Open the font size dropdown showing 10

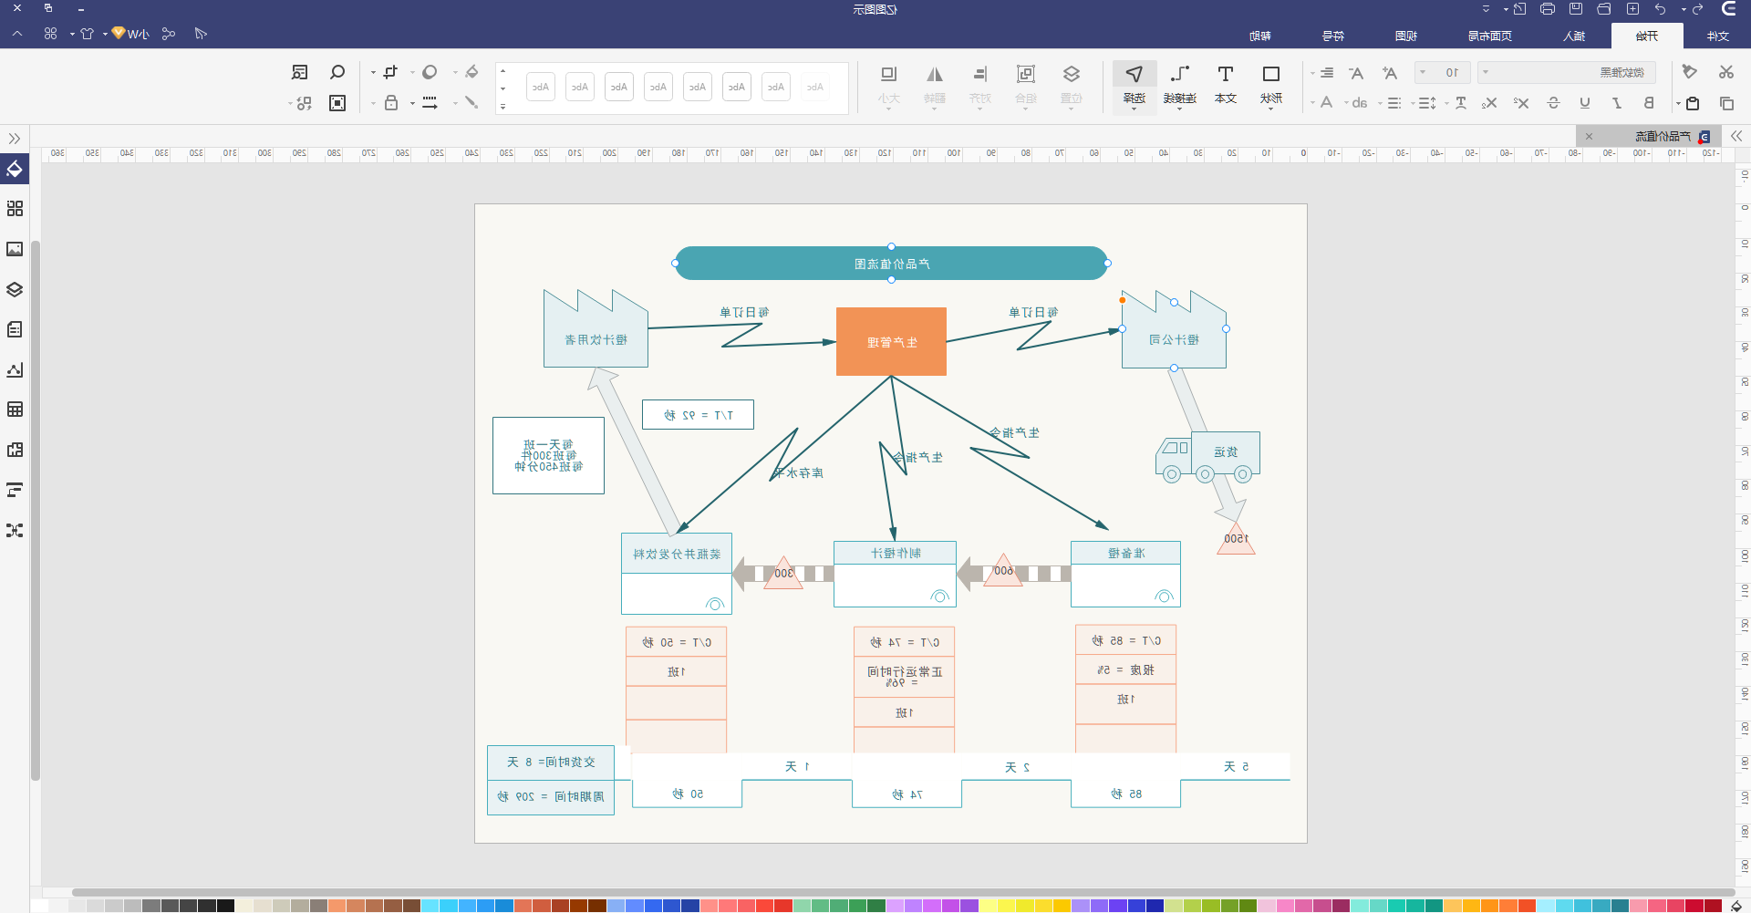coord(1442,72)
